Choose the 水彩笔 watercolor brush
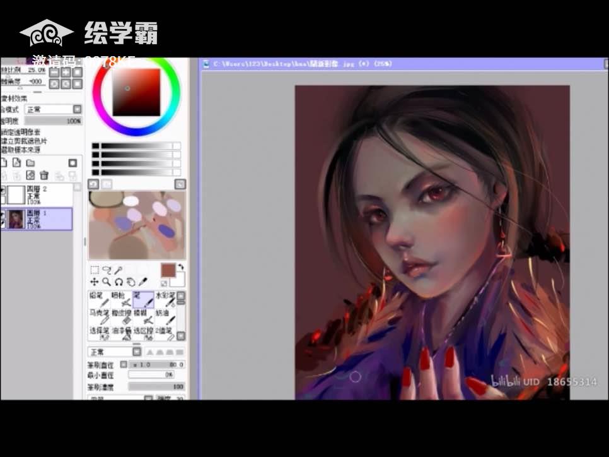Image resolution: width=609 pixels, height=457 pixels. coord(165,299)
